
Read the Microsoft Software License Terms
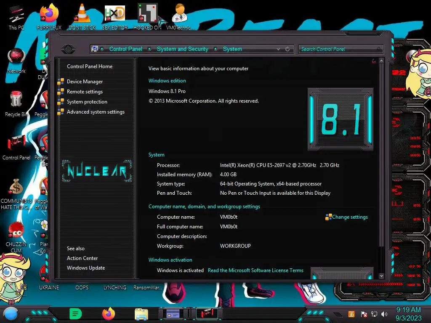pos(255,270)
